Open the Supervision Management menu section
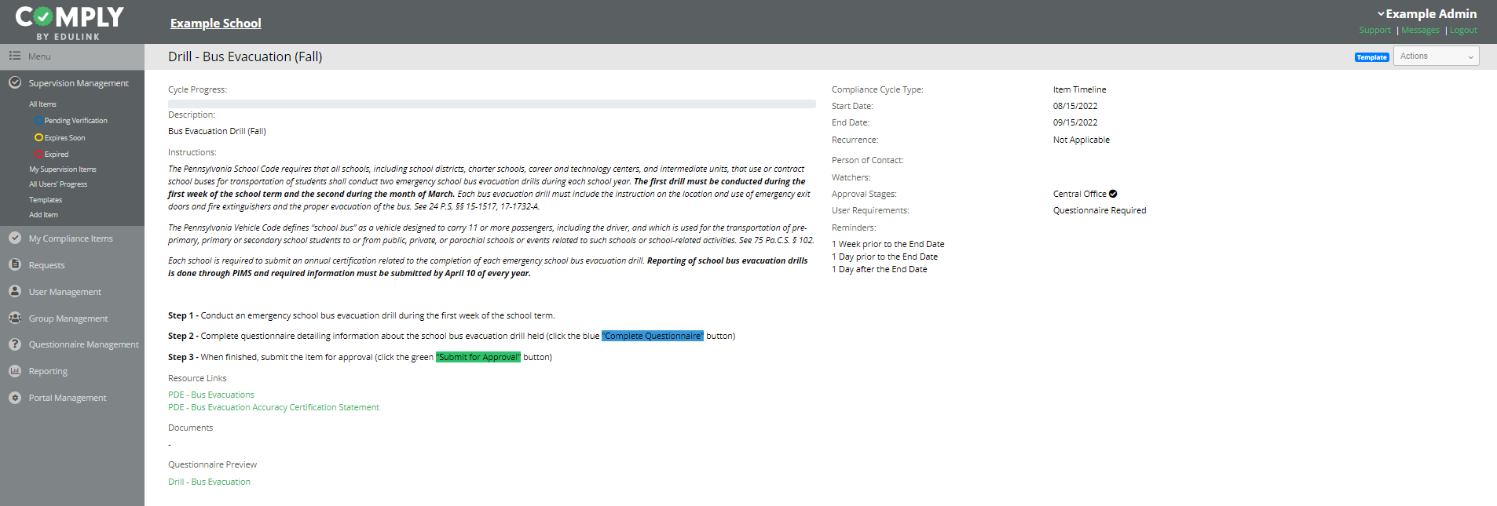Image resolution: width=1497 pixels, height=506 pixels. pyautogui.click(x=79, y=83)
